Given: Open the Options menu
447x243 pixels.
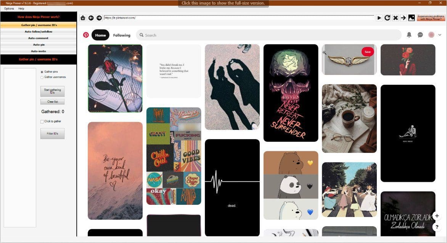Looking at the screenshot, I should pos(8,8).
